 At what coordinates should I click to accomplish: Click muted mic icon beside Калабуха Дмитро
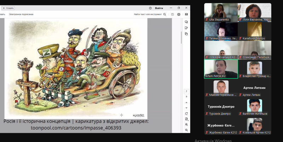[x=241, y=39]
